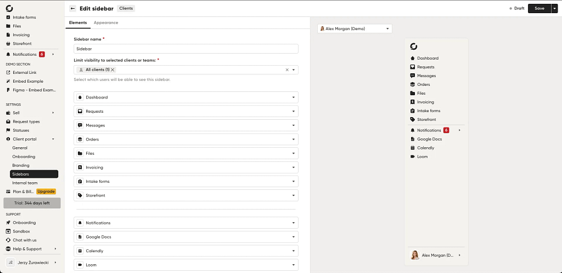Expand the Invoicing element row

click(x=293, y=167)
